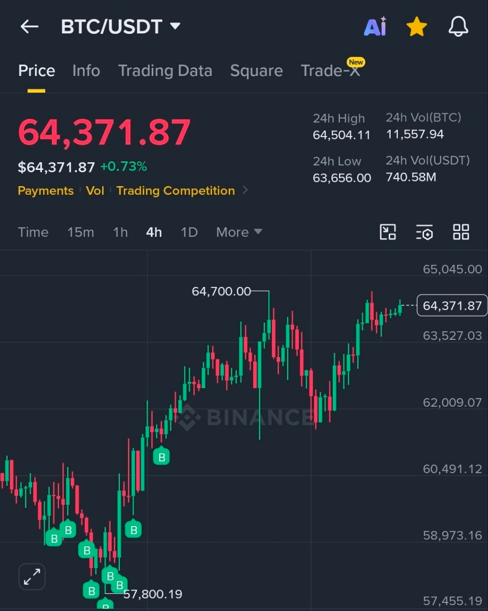Open the More intervals dropdown
Image resolution: width=488 pixels, height=611 pixels.
pyautogui.click(x=239, y=232)
